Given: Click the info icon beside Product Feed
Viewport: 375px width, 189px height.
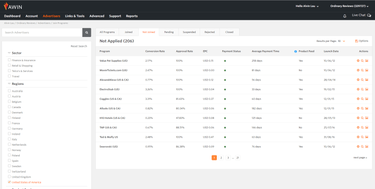Looking at the screenshot, I should (295, 51).
